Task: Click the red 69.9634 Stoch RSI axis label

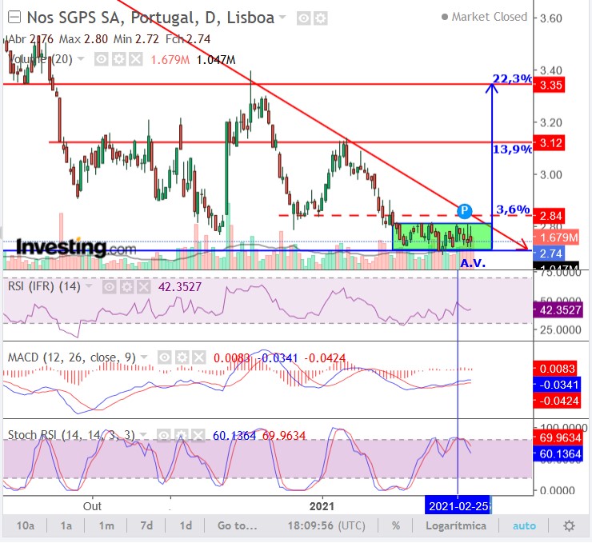Action: [558, 437]
